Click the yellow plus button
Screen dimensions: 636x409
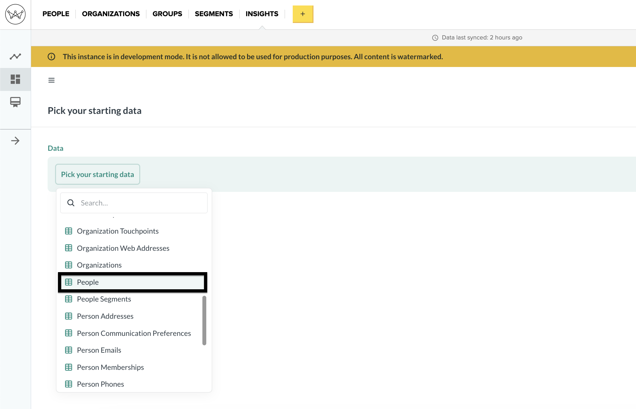click(x=303, y=14)
